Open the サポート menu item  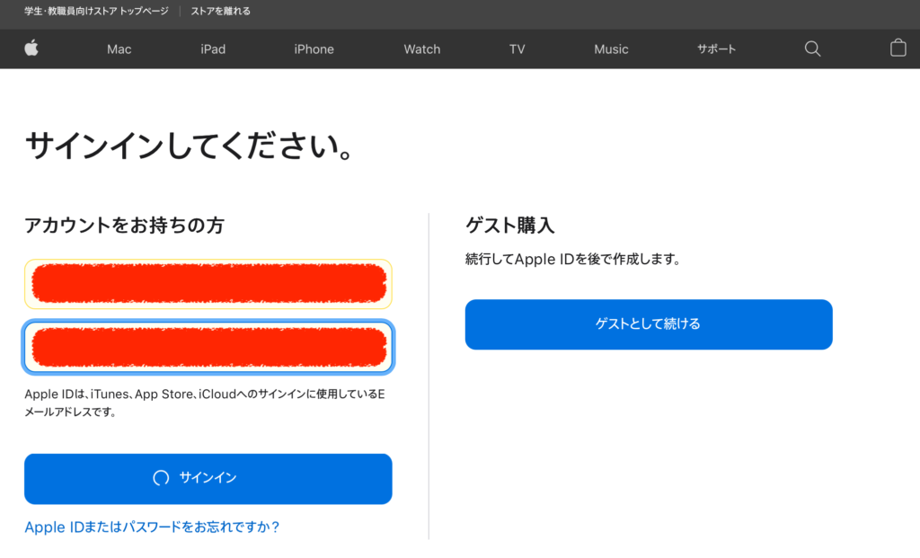tap(716, 49)
